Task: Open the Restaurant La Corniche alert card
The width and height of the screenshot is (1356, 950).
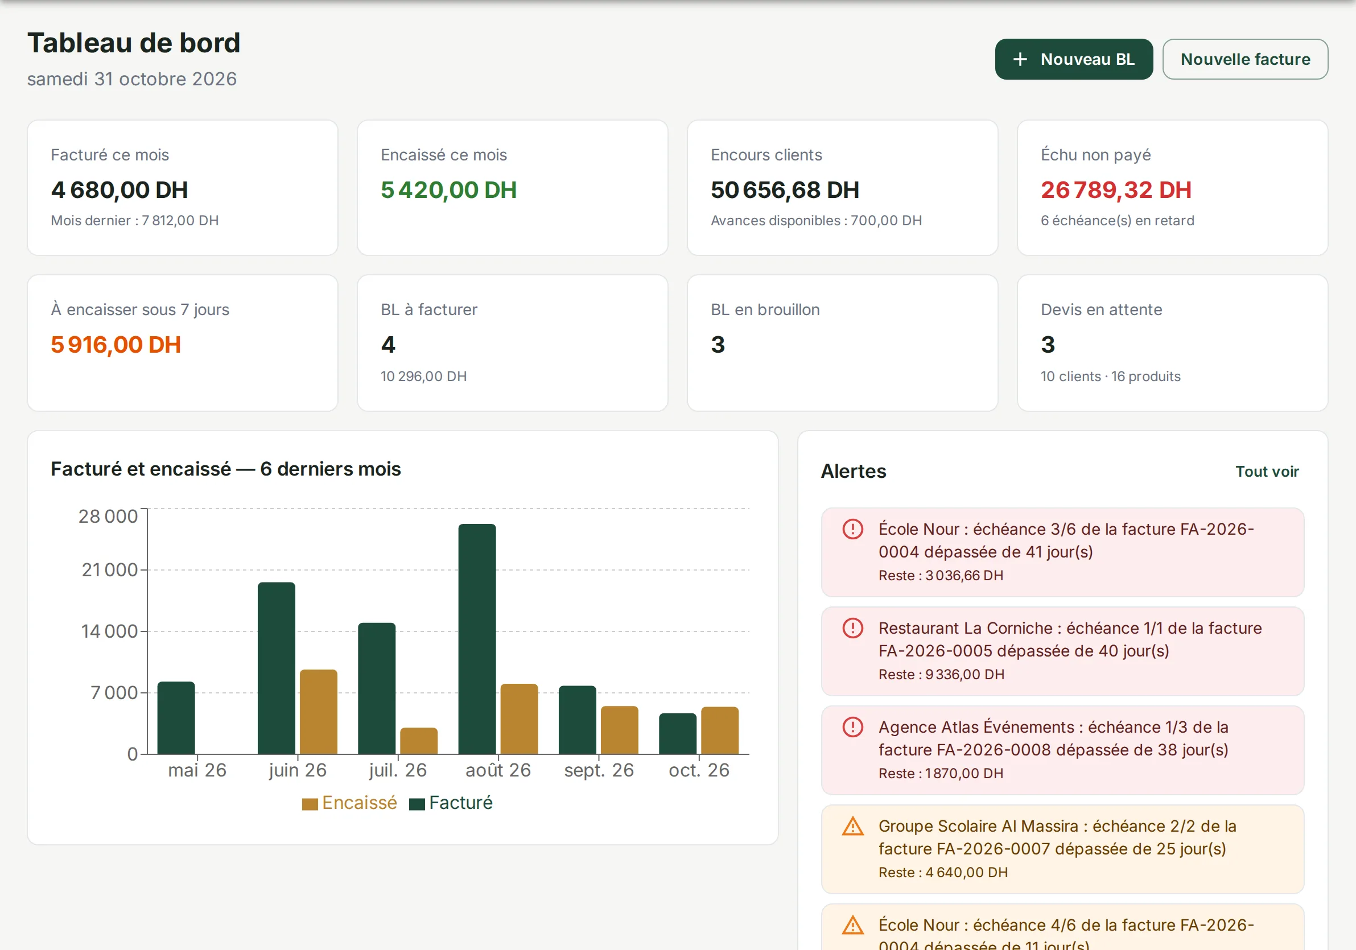Action: [x=1062, y=651]
